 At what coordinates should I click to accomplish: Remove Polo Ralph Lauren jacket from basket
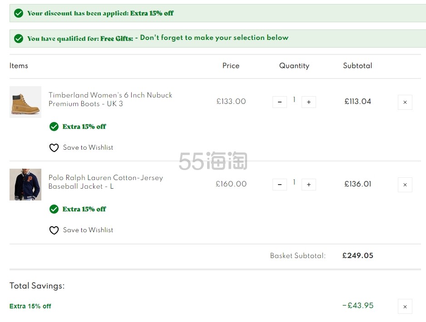(x=405, y=185)
